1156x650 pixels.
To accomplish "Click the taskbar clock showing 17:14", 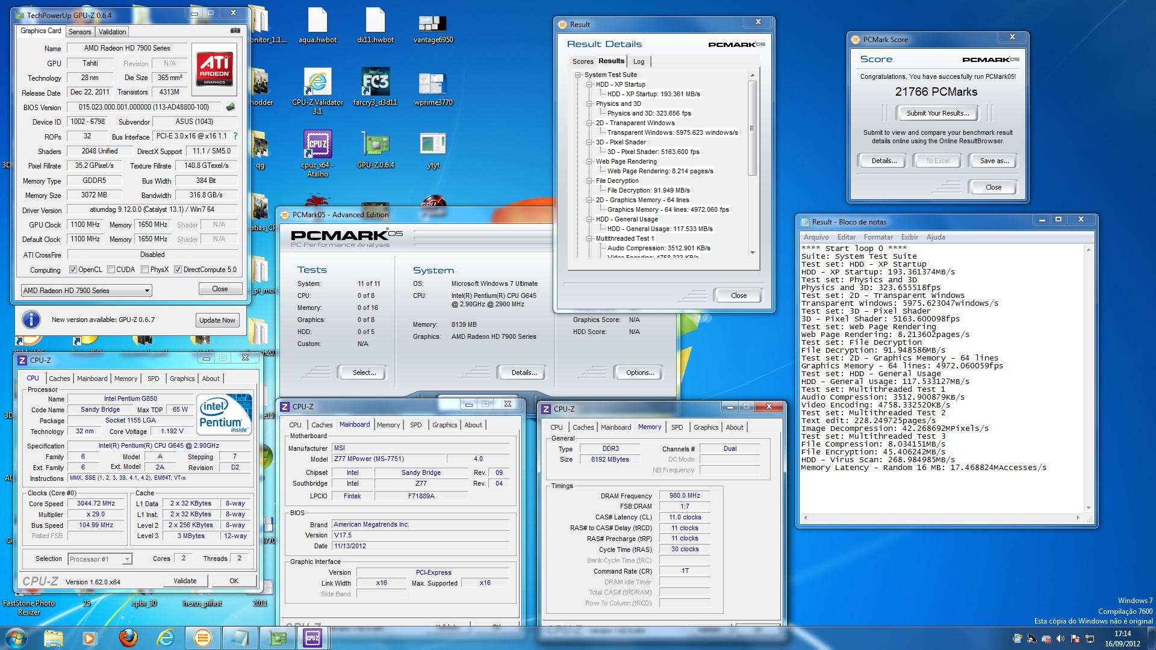I will coord(1122,638).
